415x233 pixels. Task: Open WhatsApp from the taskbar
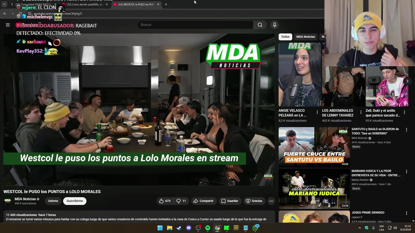coord(255,228)
